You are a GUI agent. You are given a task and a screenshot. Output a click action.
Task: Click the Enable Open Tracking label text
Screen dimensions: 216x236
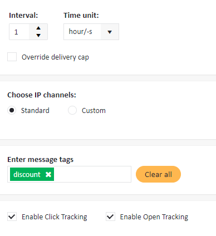[154, 217]
